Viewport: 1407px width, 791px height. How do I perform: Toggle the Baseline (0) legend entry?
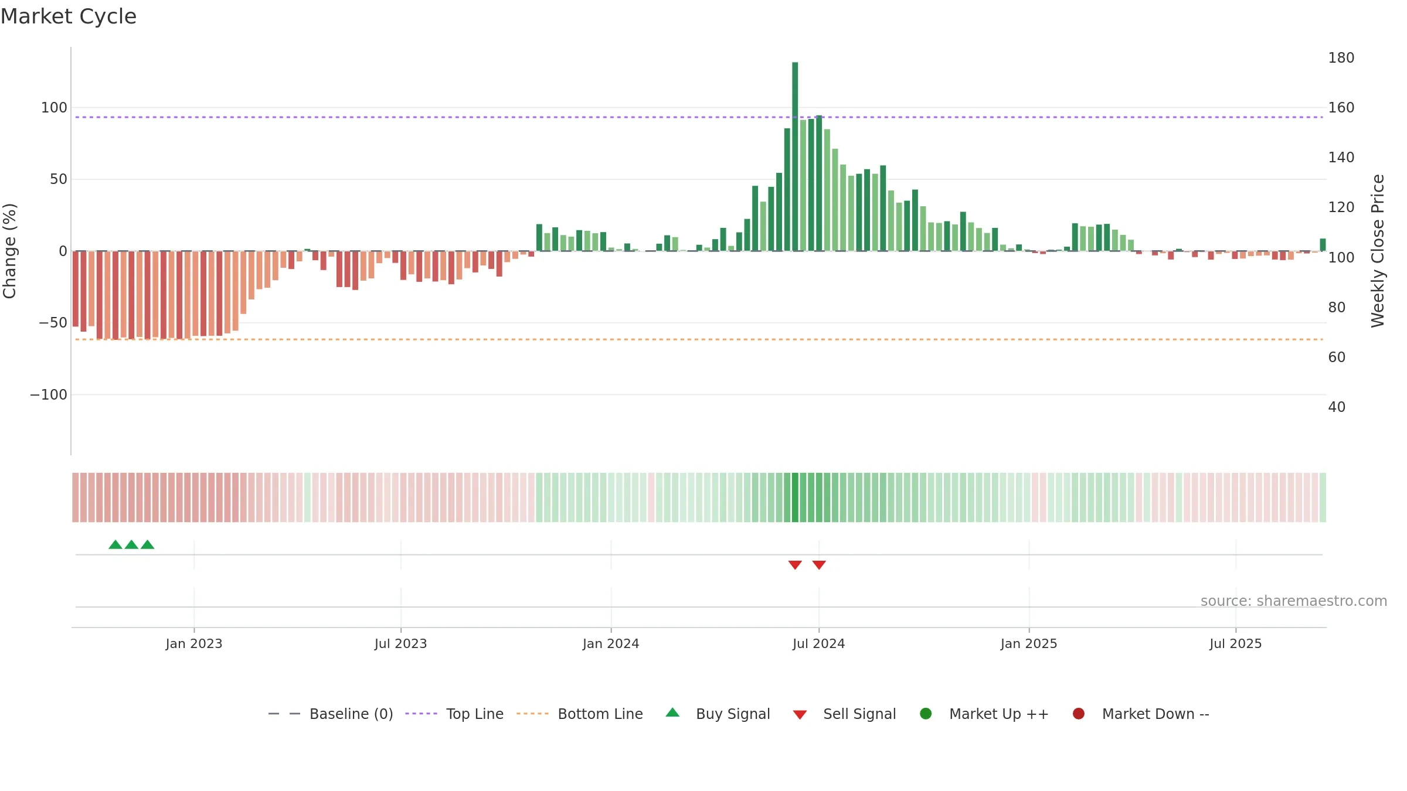[x=331, y=714]
